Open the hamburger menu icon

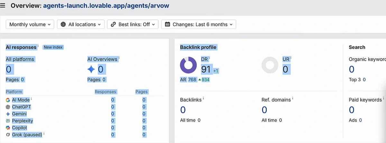[x=3, y=6]
